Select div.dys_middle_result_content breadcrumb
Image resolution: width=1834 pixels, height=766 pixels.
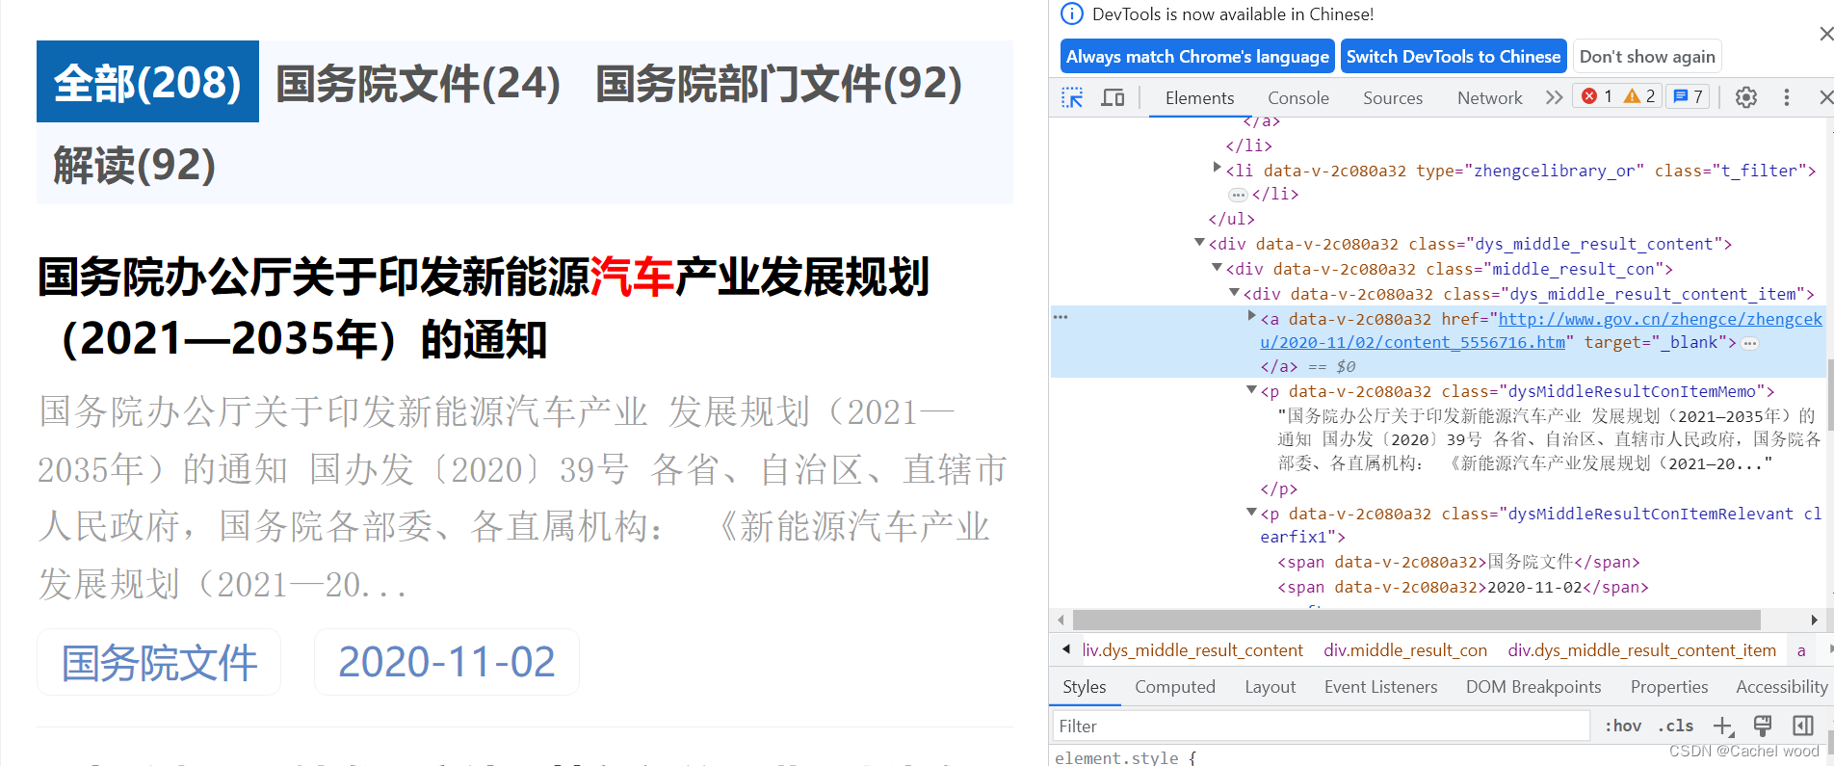[1192, 650]
